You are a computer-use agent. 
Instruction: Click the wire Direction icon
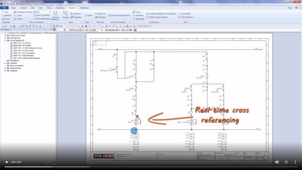coord(75,14)
